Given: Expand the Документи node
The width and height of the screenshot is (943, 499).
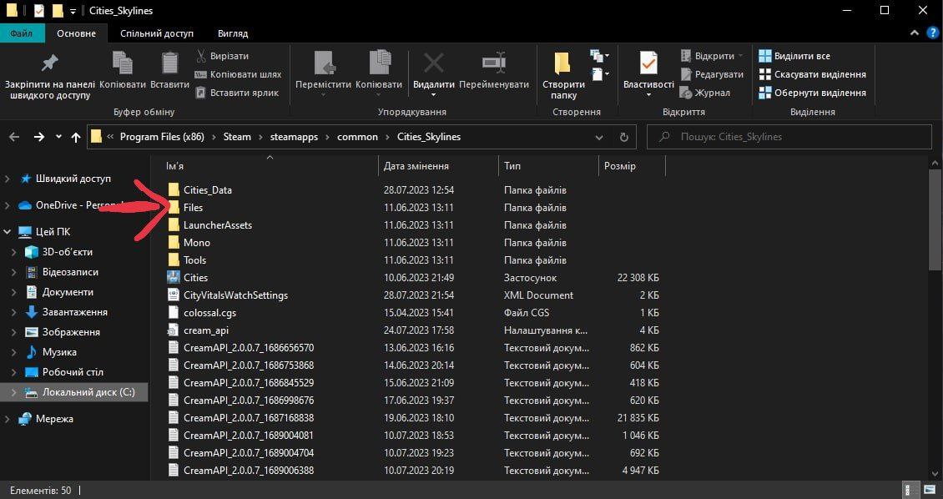Looking at the screenshot, I should tap(14, 292).
